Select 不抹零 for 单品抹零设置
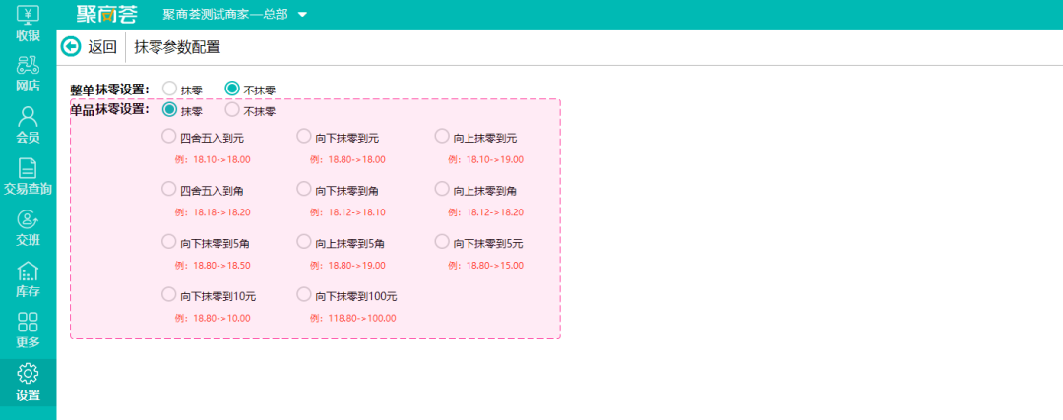The width and height of the screenshot is (1063, 420). [232, 109]
